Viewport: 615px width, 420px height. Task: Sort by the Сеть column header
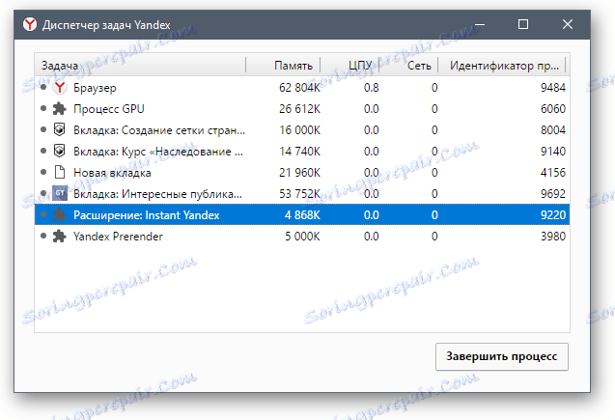(408, 65)
